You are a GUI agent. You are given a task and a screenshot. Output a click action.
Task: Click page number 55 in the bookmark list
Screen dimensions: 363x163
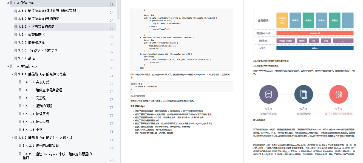pyautogui.click(x=112, y=28)
